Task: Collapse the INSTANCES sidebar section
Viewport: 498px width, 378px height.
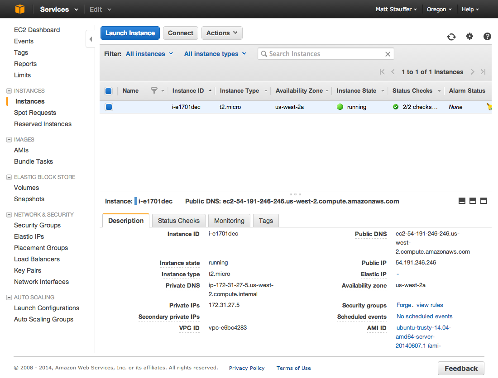Action: click(x=9, y=91)
